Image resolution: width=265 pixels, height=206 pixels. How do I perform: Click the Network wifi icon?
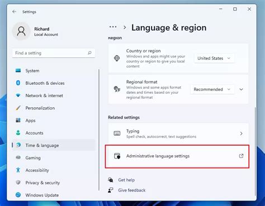18,95
